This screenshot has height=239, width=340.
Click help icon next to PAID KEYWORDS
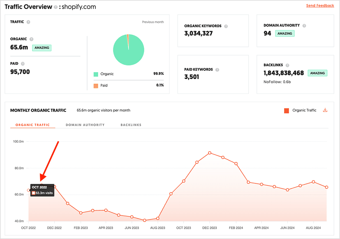[217, 70]
